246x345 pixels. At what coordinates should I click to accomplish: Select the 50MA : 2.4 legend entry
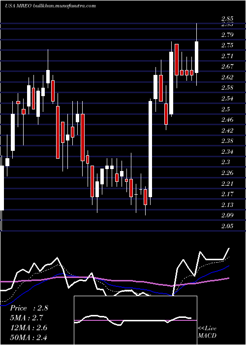click(x=29, y=337)
